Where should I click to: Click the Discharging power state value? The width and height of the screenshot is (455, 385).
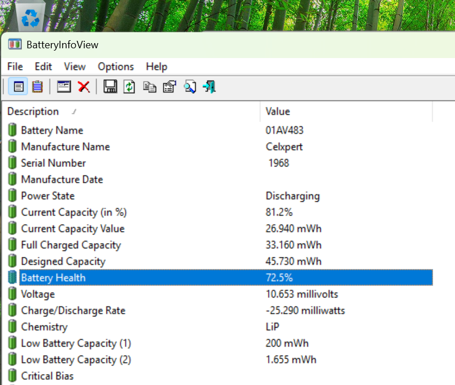tap(293, 196)
